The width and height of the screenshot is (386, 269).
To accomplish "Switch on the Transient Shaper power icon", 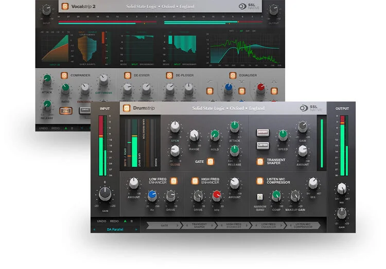I will (260, 162).
